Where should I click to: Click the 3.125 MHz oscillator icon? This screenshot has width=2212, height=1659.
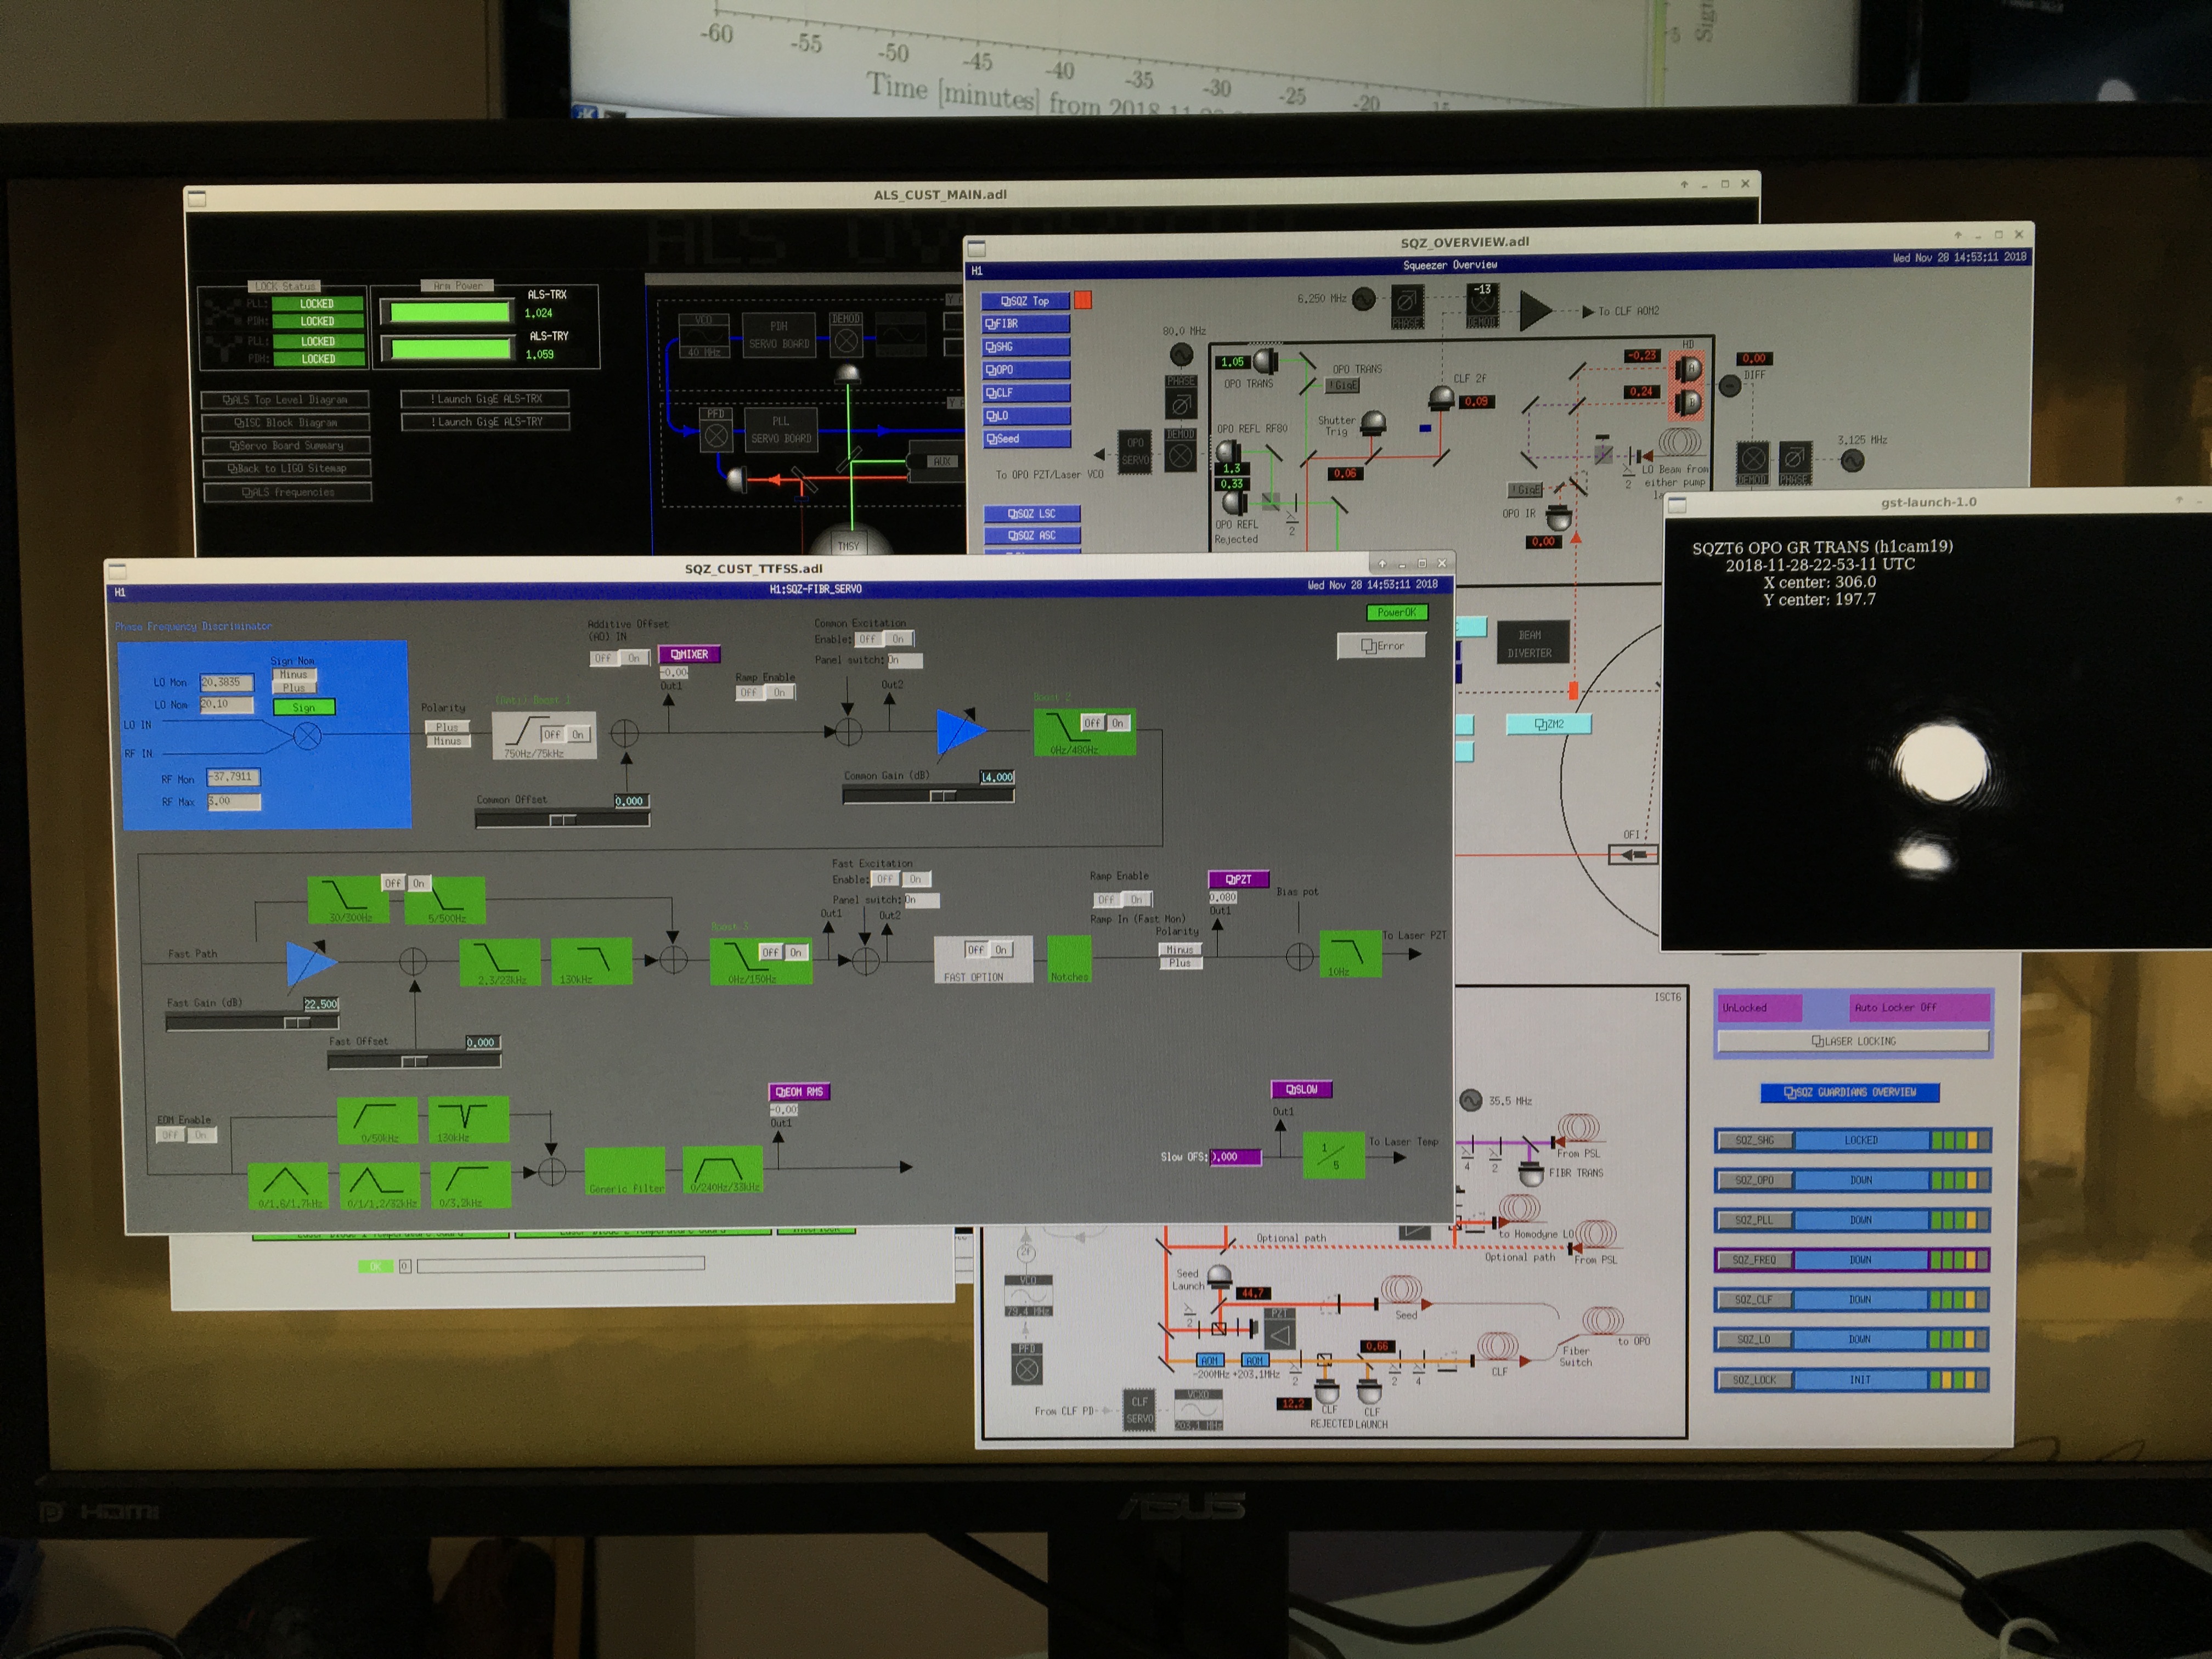[x=1852, y=461]
